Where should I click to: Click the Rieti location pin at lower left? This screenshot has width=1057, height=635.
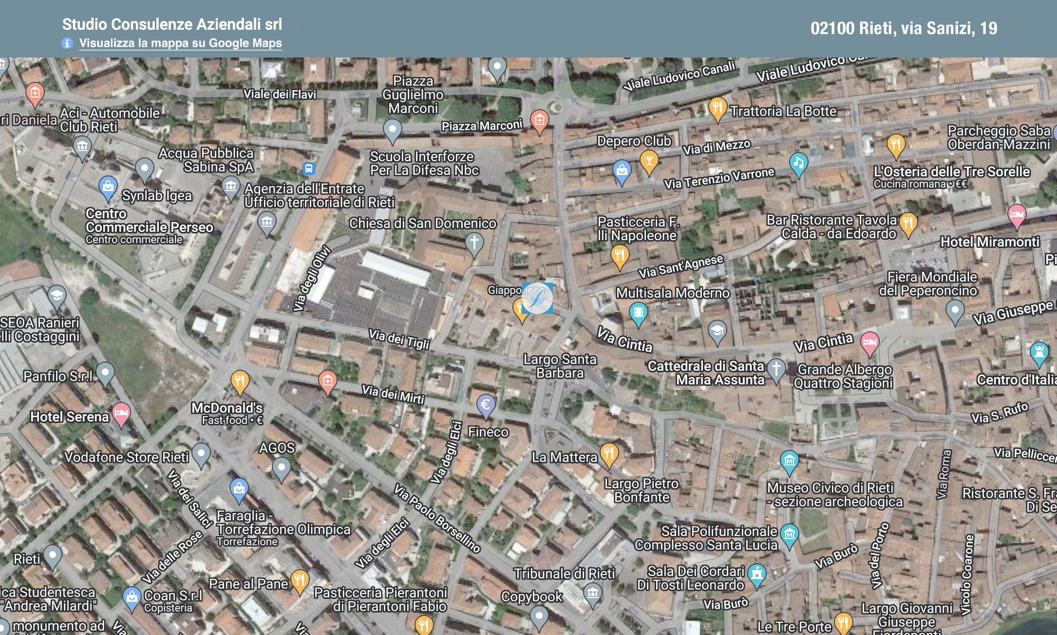point(53,557)
